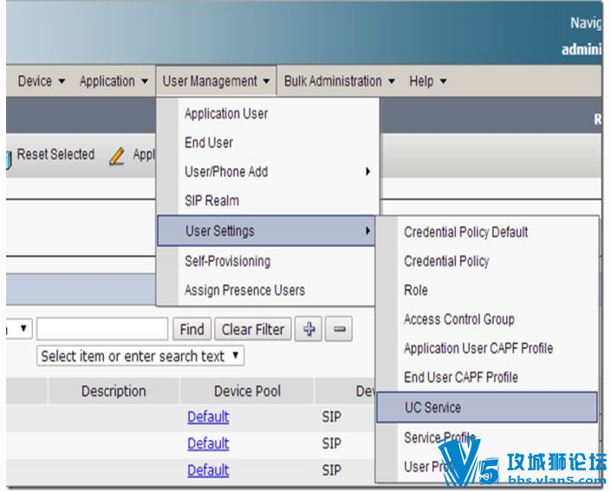Click the plus icon next to Clear Filter
The height and width of the screenshot is (492, 611).
[309, 329]
